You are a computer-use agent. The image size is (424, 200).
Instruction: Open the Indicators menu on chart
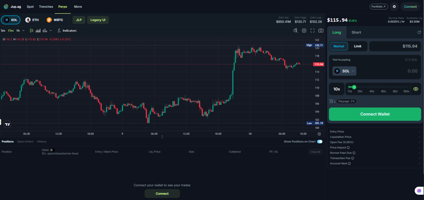tap(67, 31)
